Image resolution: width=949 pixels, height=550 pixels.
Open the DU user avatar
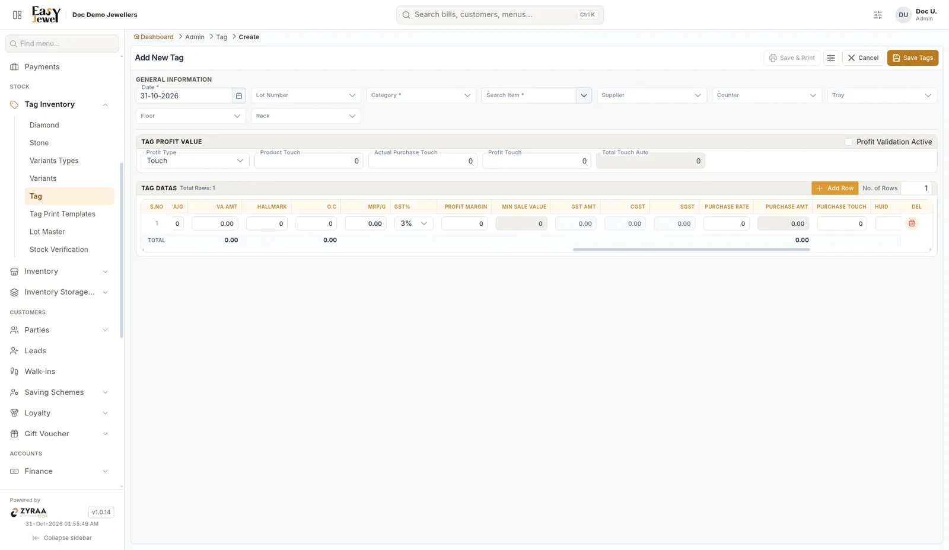(903, 15)
